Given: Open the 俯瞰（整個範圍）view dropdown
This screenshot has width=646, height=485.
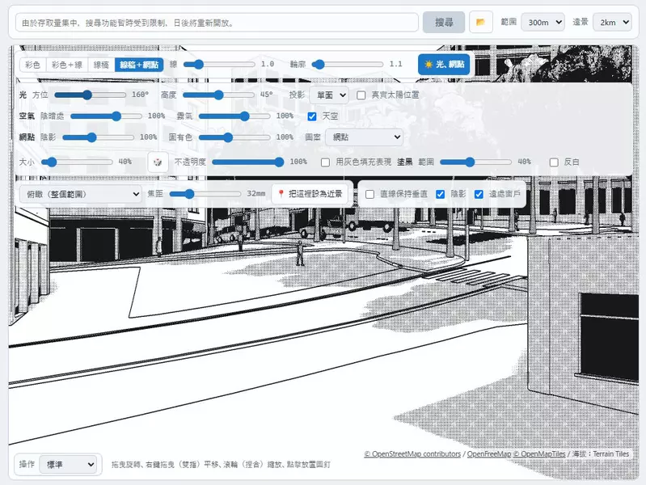Looking at the screenshot, I should click(80, 194).
